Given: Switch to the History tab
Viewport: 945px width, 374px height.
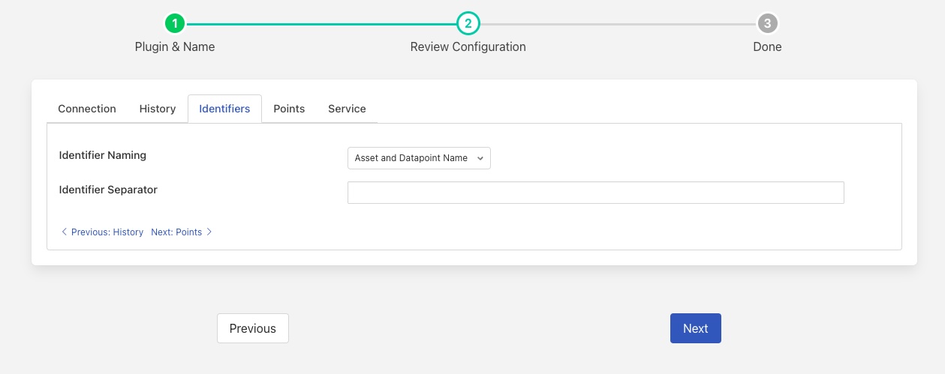Looking at the screenshot, I should coord(158,109).
